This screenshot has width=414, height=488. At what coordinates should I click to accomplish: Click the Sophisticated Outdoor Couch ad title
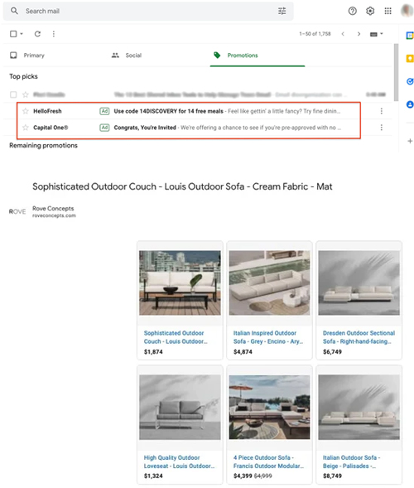[182, 186]
